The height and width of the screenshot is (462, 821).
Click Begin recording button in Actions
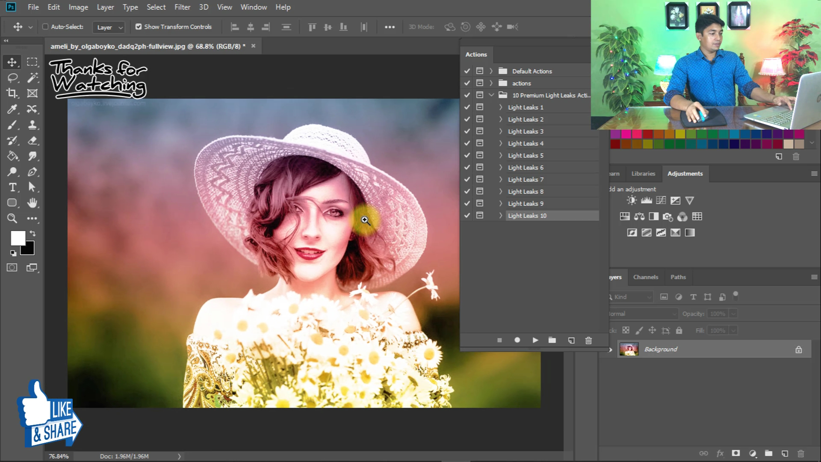[517, 340]
